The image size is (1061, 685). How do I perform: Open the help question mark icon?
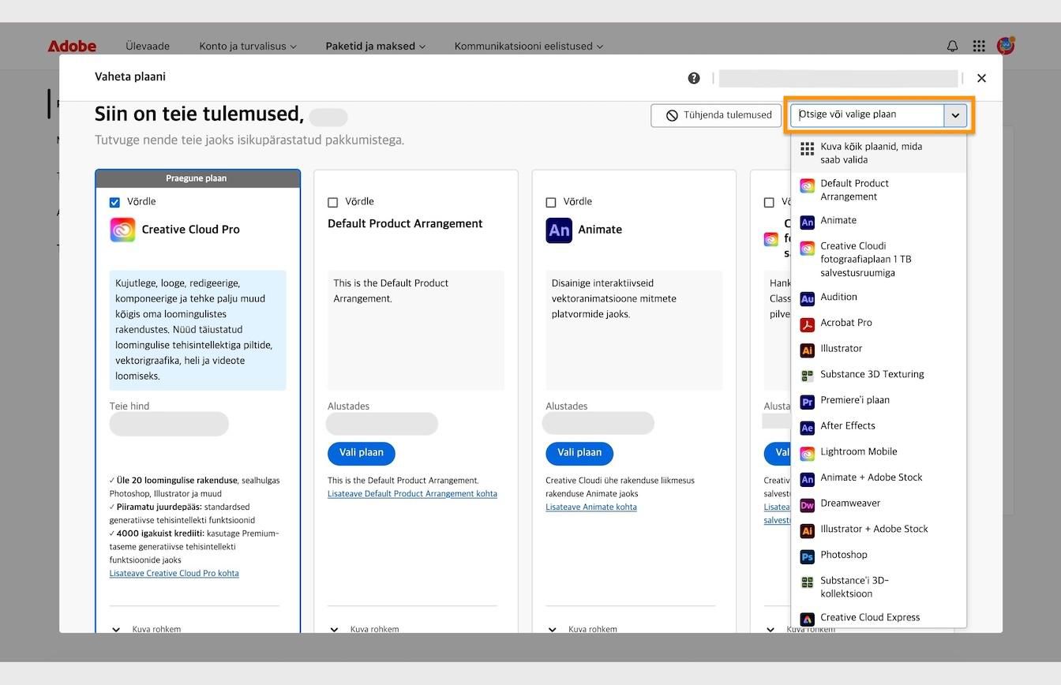(x=694, y=78)
